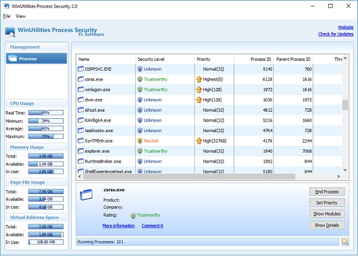Click the horizontal scrollbar left arrow
358x256 pixels.
point(80,176)
